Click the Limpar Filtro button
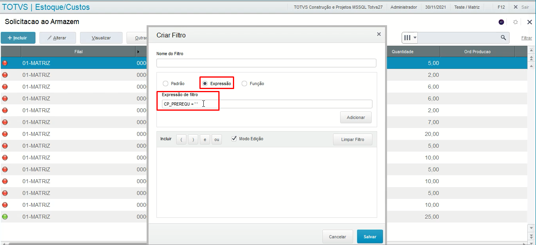 [352, 139]
